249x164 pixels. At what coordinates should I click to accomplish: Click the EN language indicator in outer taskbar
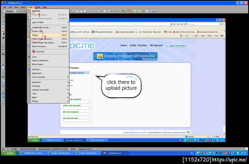[x=192, y=153]
